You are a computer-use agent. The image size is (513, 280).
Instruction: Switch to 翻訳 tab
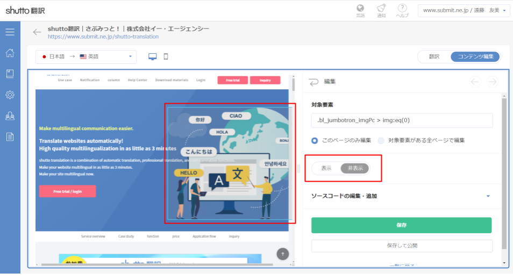(x=434, y=56)
